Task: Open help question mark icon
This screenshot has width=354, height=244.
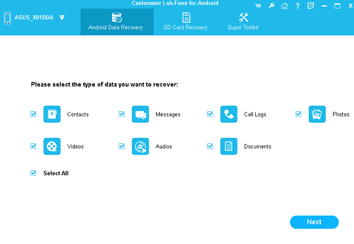Action: pyautogui.click(x=298, y=6)
